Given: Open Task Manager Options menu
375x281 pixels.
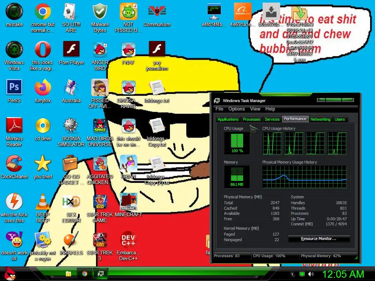Looking at the screenshot, I should pos(237,109).
